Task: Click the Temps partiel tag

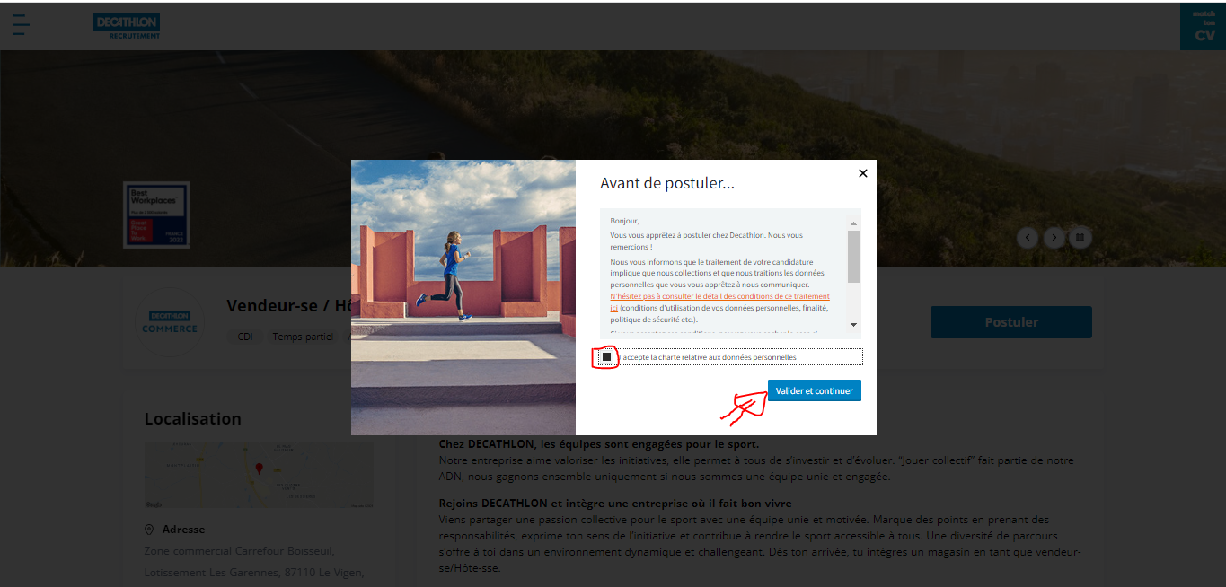Action: (x=303, y=337)
